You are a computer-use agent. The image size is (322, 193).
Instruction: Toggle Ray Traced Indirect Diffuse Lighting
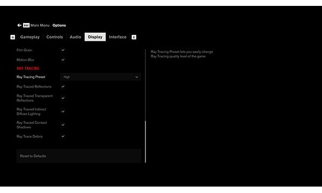point(63,112)
